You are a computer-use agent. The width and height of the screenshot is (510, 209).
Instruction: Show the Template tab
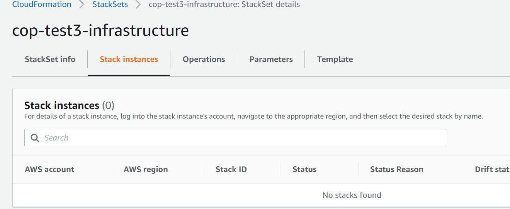335,59
